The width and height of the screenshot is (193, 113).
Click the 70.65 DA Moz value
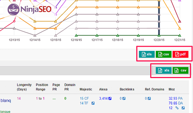pos(176,103)
